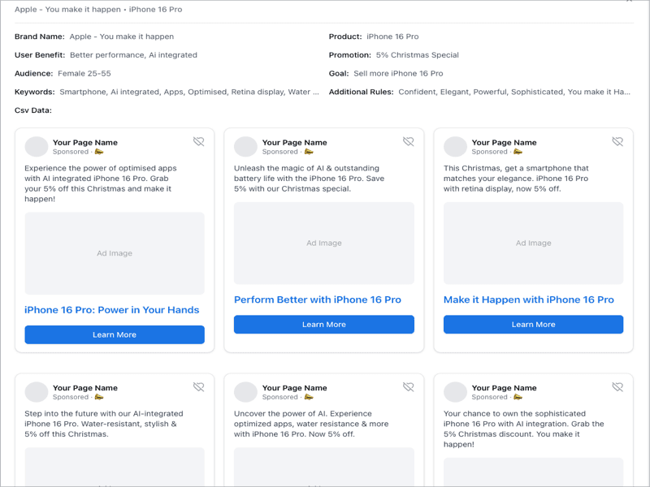
Task: Click megaphone icon on 'Unleash the magic' ad
Action: tap(309, 152)
